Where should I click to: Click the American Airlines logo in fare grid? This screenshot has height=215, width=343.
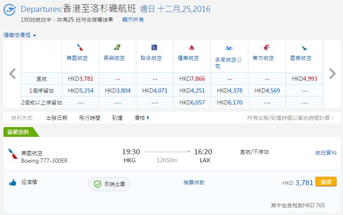click(x=80, y=47)
